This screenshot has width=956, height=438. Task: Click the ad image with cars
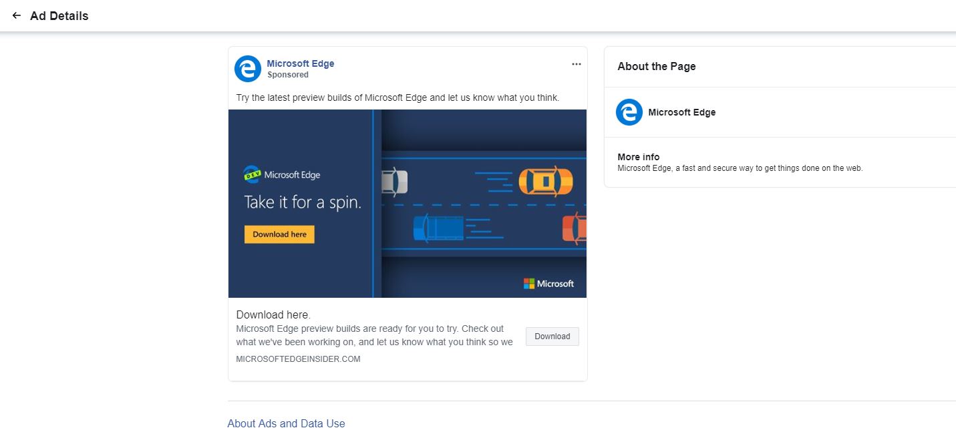tap(408, 204)
